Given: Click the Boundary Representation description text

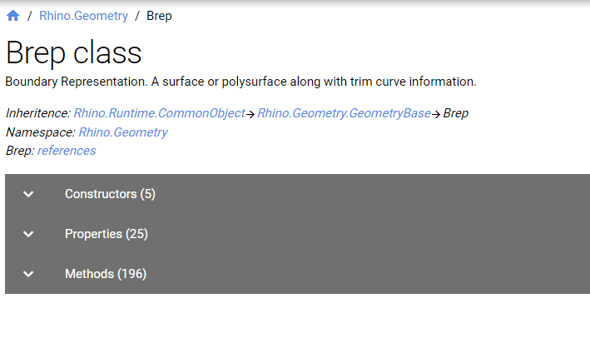Looking at the screenshot, I should click(x=240, y=82).
